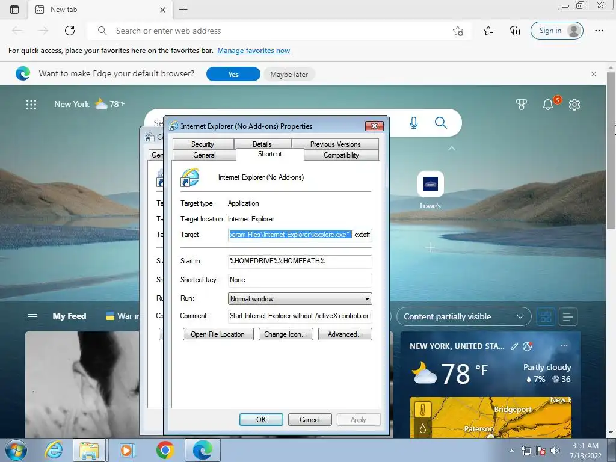Expand the Run Normal window dropdown

[x=300, y=298]
